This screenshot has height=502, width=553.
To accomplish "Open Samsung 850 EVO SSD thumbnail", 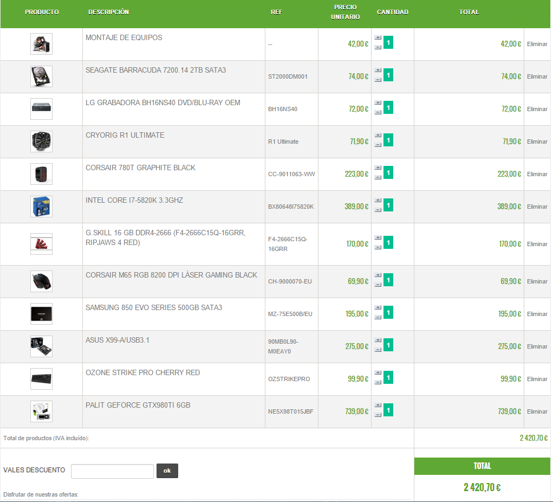I will [41, 313].
